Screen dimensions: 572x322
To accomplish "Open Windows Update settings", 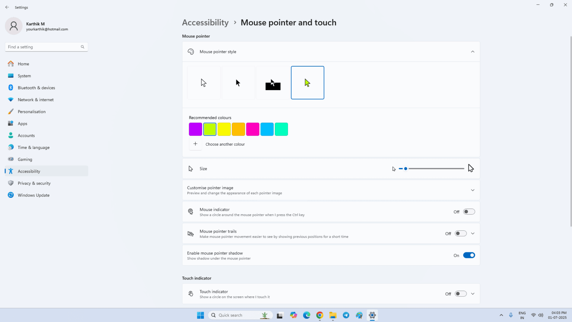I will (34, 195).
